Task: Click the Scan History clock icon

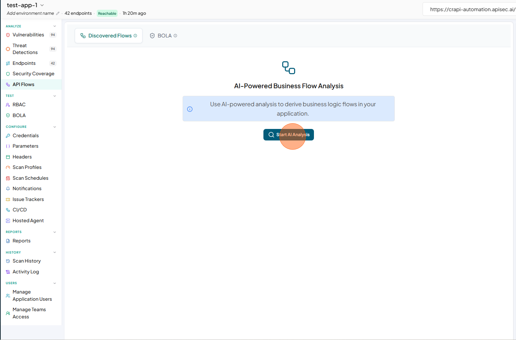Action: pyautogui.click(x=8, y=261)
